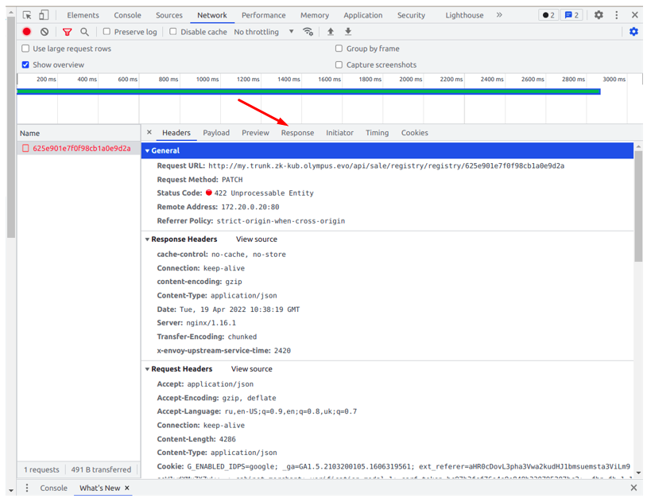Click the inspect element picker icon
Viewport: 647px width, 502px height.
coord(27,15)
